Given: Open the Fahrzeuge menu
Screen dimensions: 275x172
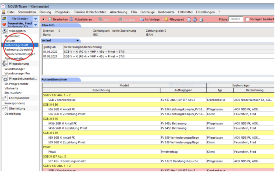Looking at the screenshot, I should pyautogui.click(x=147, y=12).
